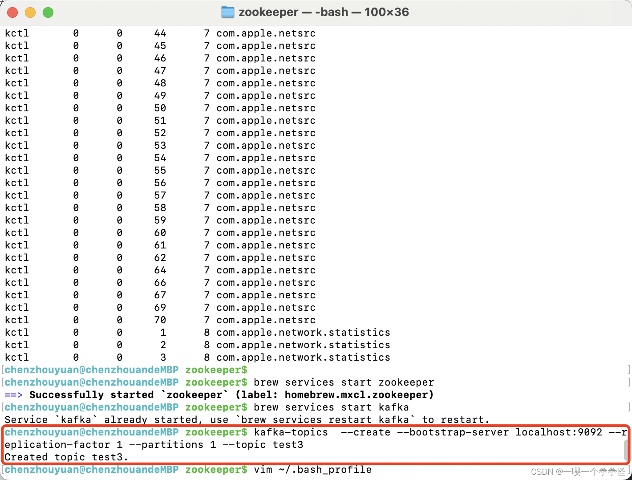Click the kctl row with number 58

(x=160, y=208)
